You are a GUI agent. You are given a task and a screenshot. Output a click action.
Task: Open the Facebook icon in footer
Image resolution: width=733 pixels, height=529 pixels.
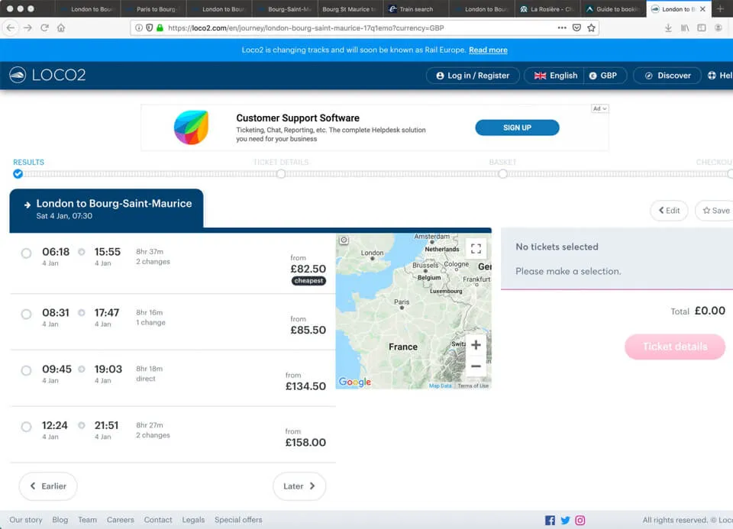coord(551,520)
